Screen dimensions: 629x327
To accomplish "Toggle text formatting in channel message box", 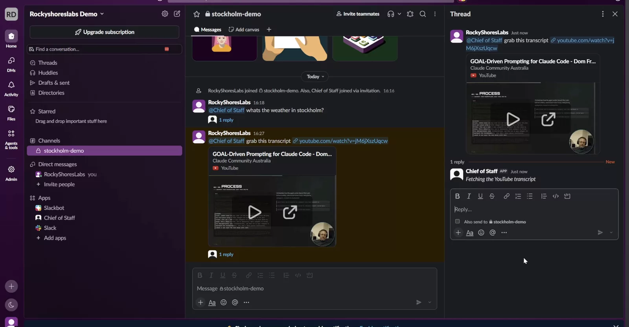I will 212,303.
